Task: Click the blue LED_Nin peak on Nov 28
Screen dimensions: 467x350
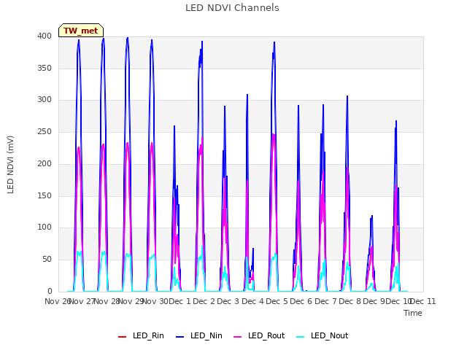Action: coord(128,38)
